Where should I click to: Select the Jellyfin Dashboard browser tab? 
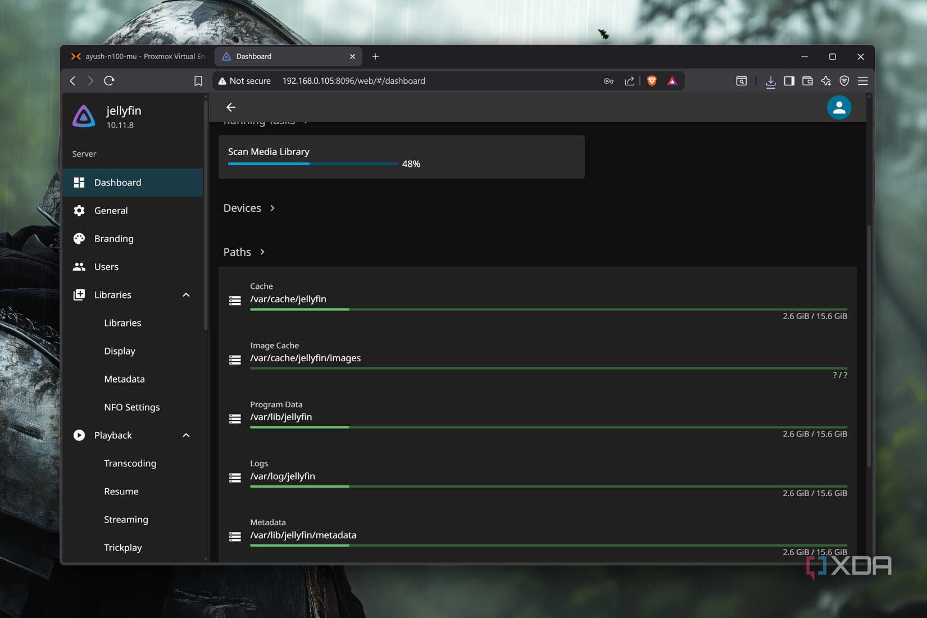coord(287,56)
